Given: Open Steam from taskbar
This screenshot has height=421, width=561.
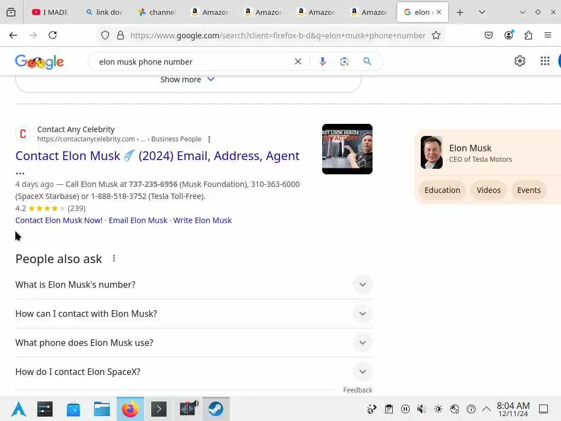Looking at the screenshot, I should pyautogui.click(x=216, y=409).
